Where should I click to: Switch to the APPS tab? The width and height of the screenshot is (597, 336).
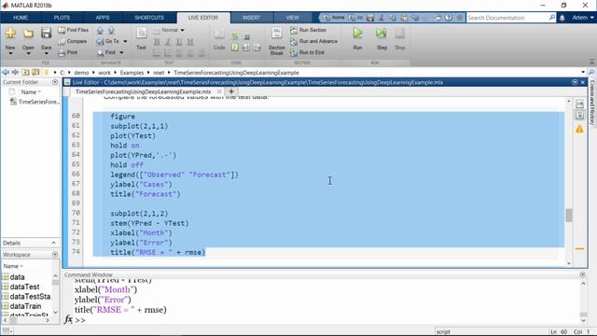[x=103, y=18]
